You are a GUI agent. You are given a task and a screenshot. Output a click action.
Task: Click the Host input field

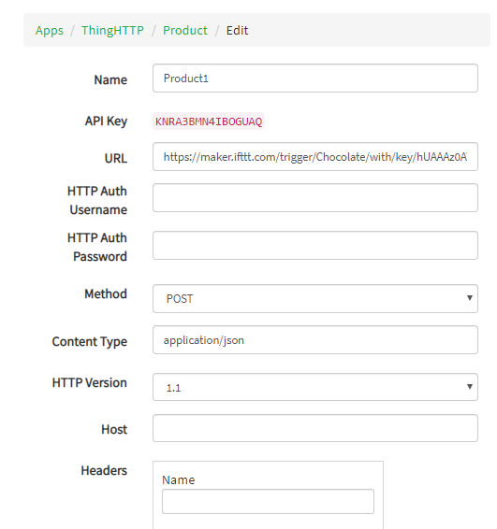[x=315, y=428]
